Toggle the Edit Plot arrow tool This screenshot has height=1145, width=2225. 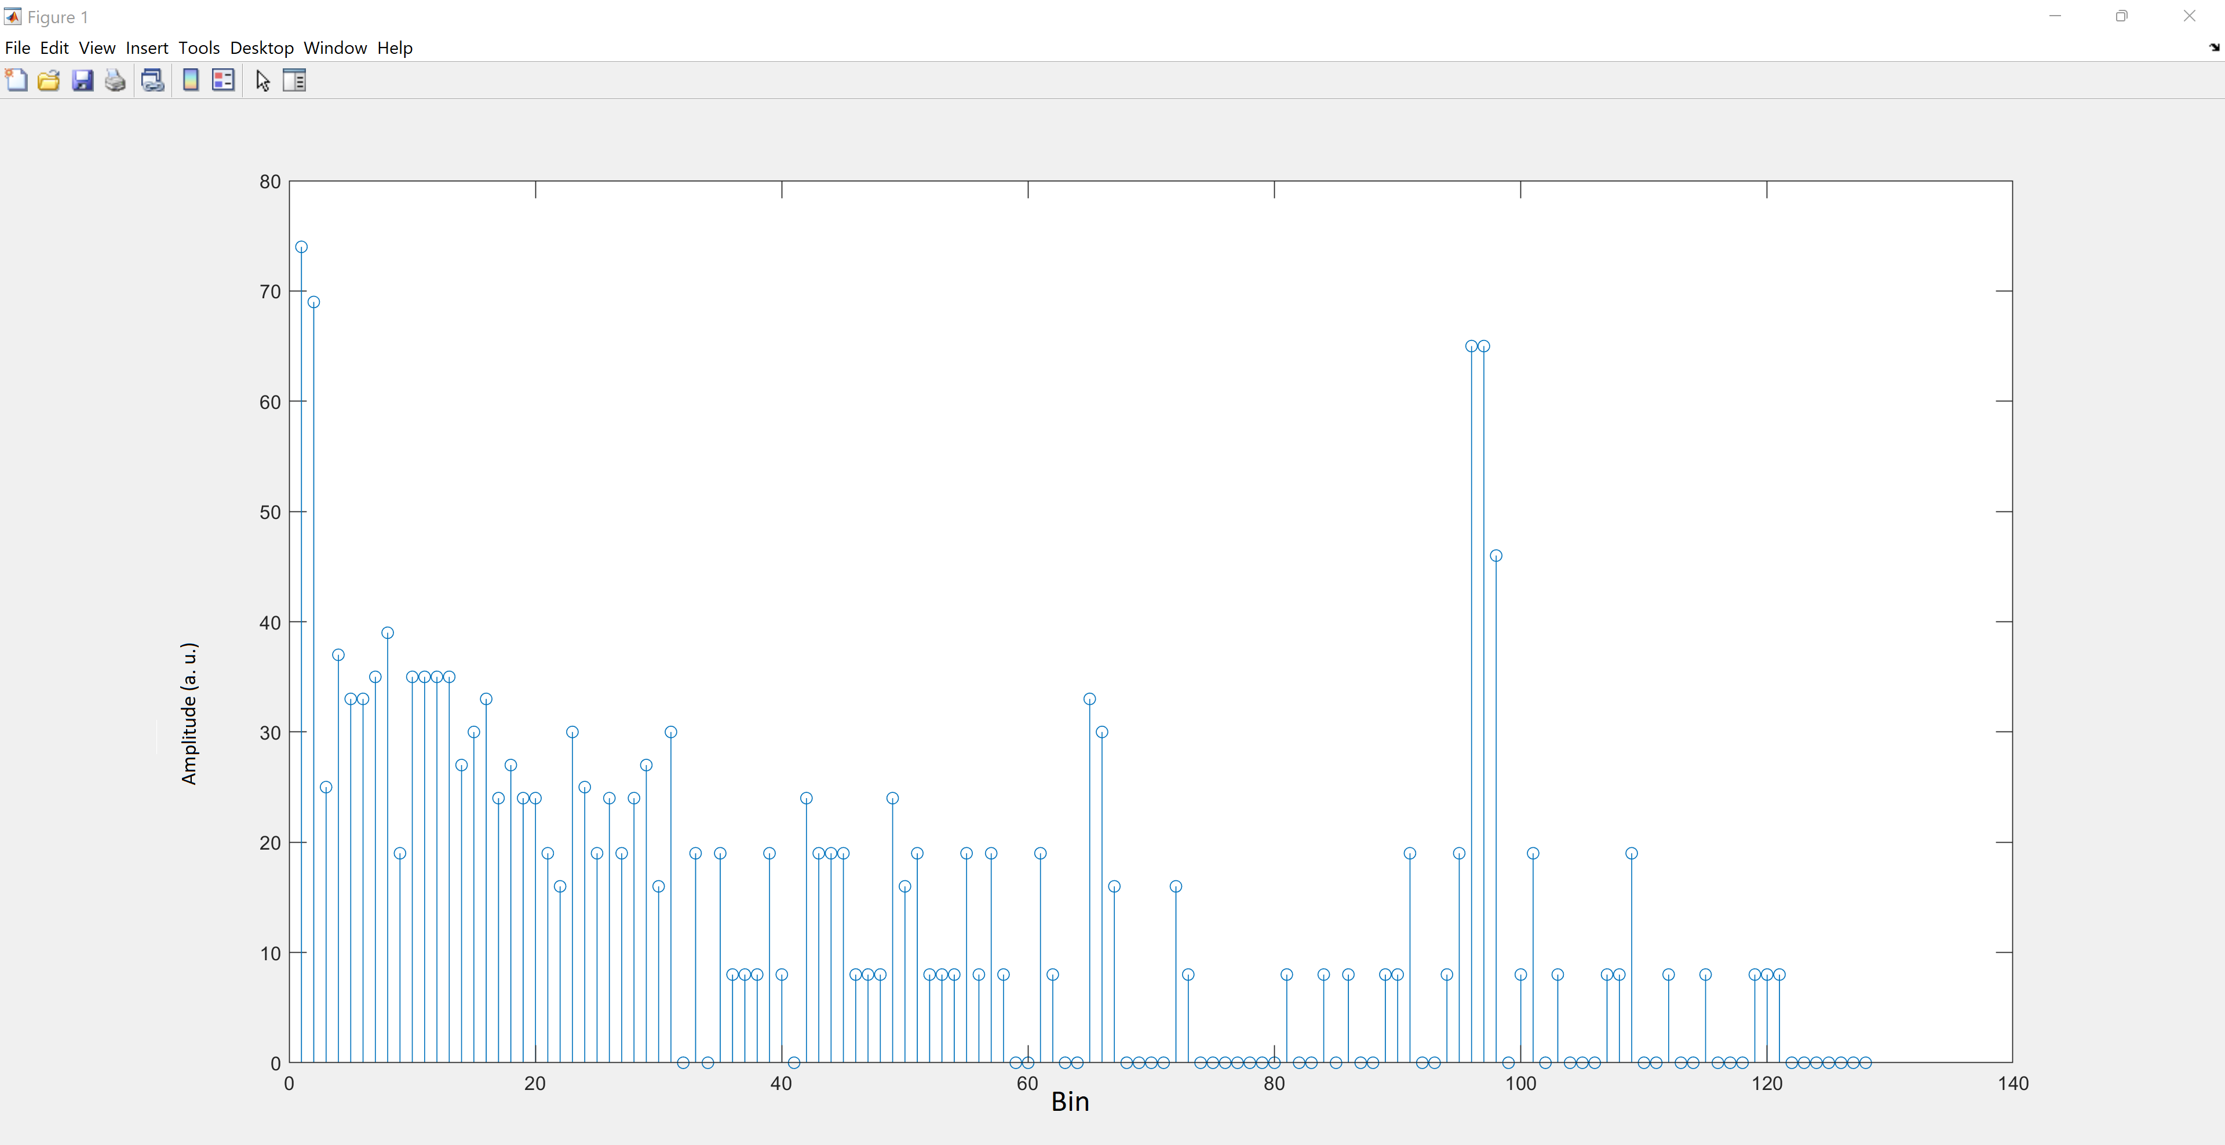tap(262, 81)
